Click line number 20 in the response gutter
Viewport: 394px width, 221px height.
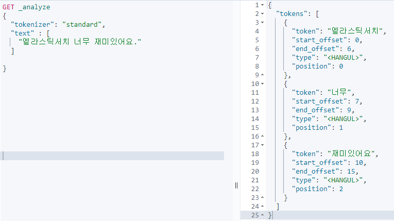point(255,172)
